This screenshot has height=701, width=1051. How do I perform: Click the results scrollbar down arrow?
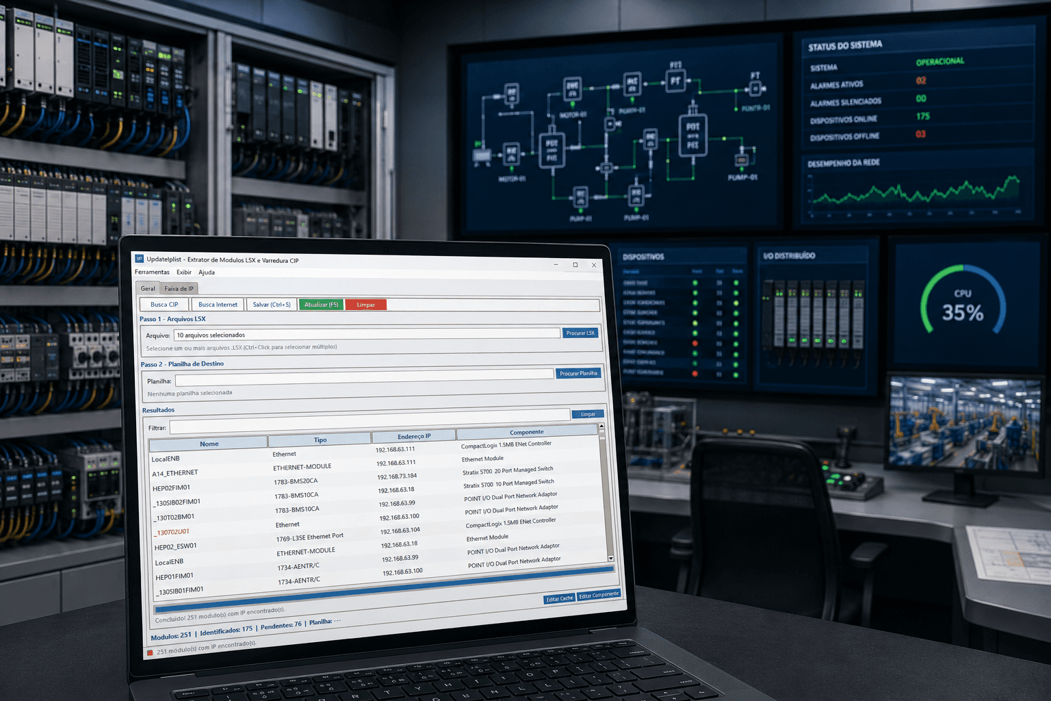pyautogui.click(x=610, y=559)
